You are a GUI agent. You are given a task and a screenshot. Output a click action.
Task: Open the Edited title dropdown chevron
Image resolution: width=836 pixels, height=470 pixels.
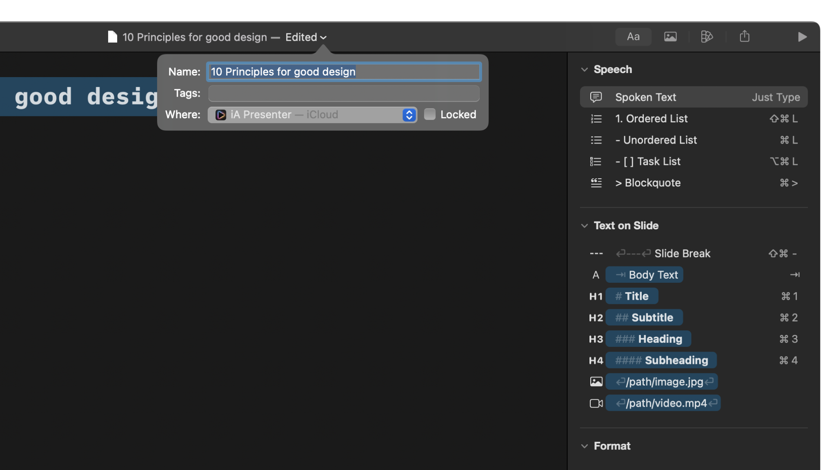coord(323,38)
